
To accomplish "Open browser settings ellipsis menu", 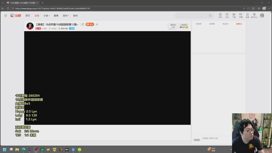I will click(x=269, y=8).
